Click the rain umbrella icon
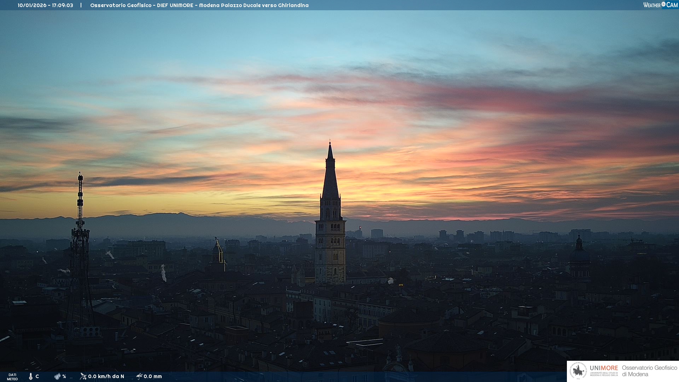679x382 pixels. [x=139, y=376]
